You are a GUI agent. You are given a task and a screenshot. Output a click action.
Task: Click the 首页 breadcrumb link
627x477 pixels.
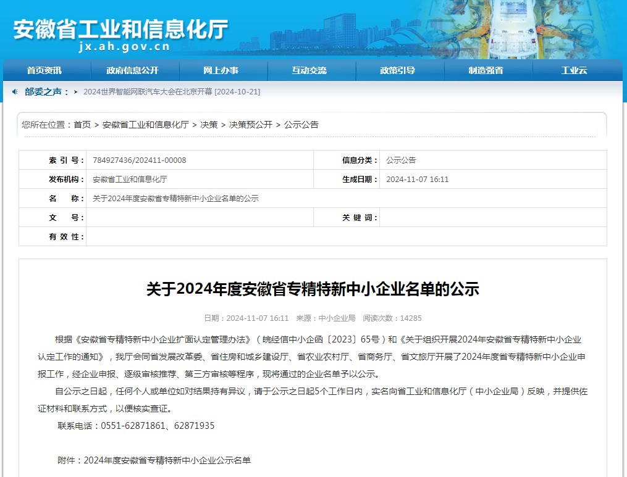click(82, 125)
